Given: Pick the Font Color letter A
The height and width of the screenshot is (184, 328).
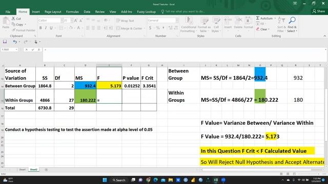Looking at the screenshot, I should pyautogui.click(x=78, y=28).
